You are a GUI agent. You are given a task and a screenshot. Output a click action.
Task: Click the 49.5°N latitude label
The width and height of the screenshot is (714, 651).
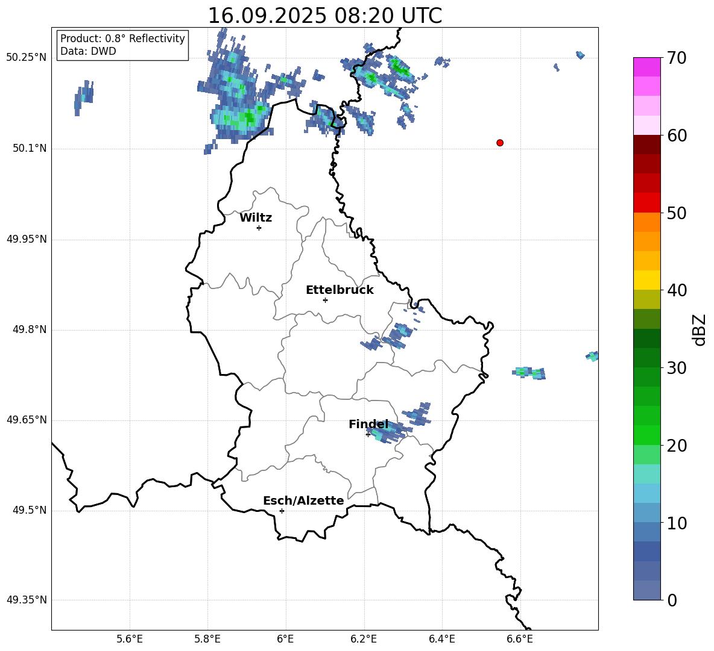click(x=30, y=510)
